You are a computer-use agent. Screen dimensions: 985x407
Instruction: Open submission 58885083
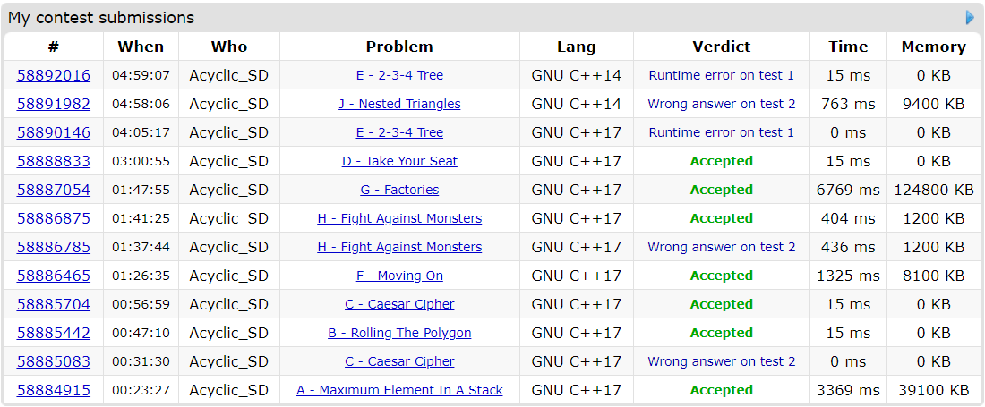pos(54,361)
